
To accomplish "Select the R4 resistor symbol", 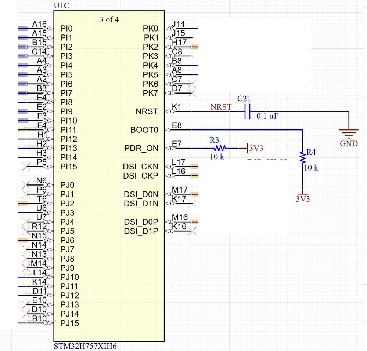I will (x=303, y=157).
